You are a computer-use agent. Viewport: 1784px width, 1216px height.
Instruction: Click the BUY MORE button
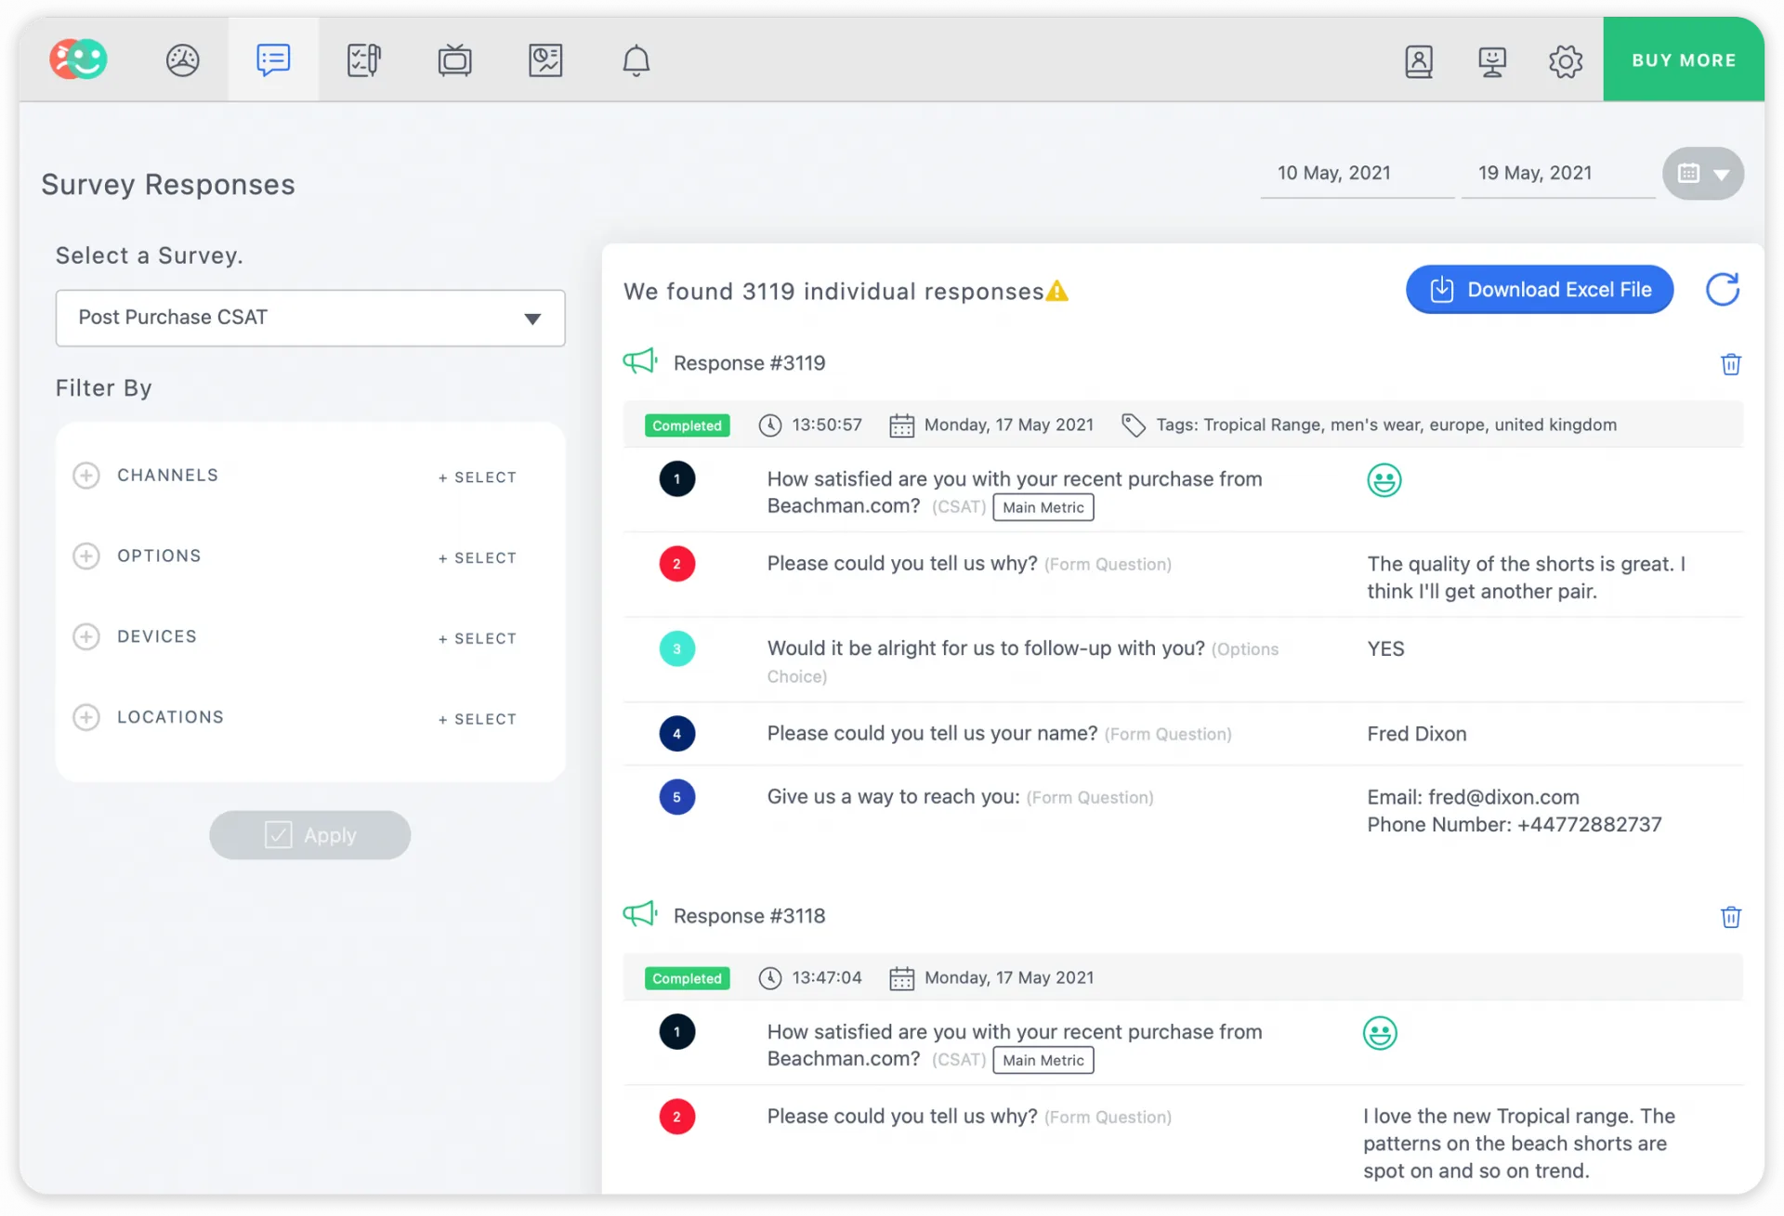[1683, 60]
